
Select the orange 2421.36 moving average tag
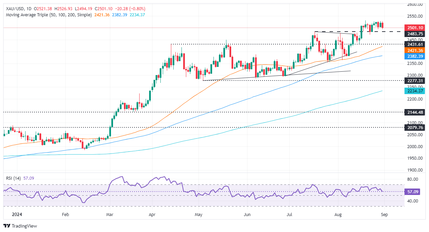(x=414, y=50)
